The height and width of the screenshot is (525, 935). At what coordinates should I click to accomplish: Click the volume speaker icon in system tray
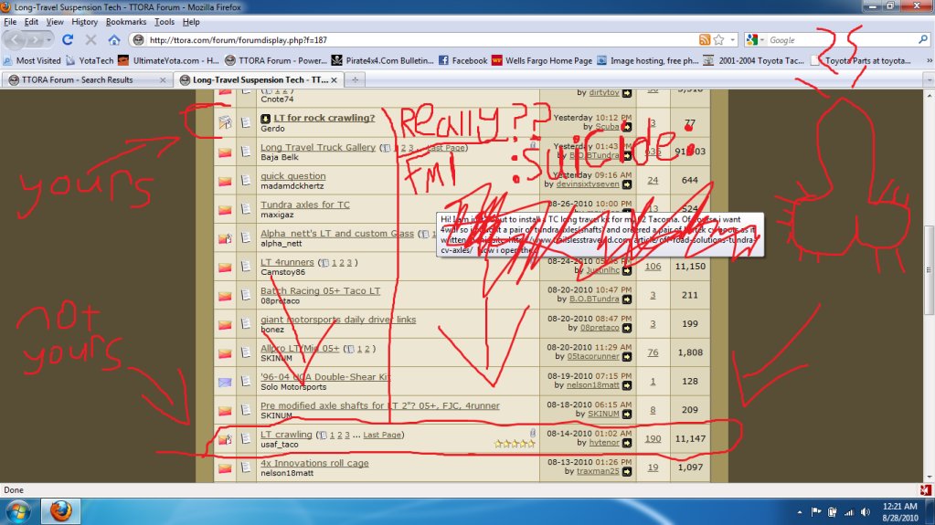[866, 512]
